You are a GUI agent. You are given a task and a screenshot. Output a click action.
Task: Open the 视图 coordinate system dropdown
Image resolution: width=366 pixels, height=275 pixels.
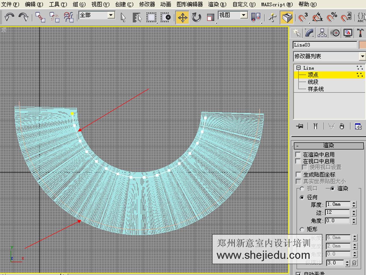pos(243,15)
